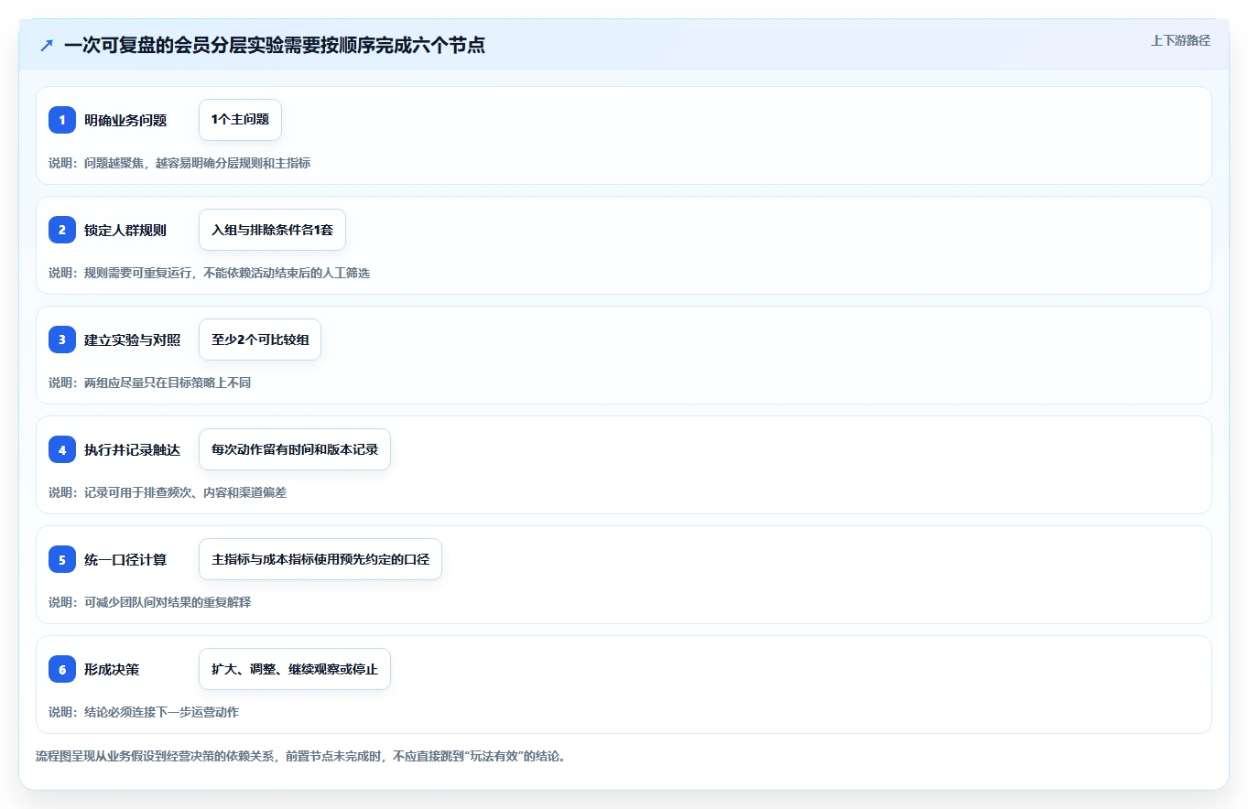Click the footer caption starting '流程图呈现从业务假设'
Viewport: 1248px width, 809px height.
point(300,756)
